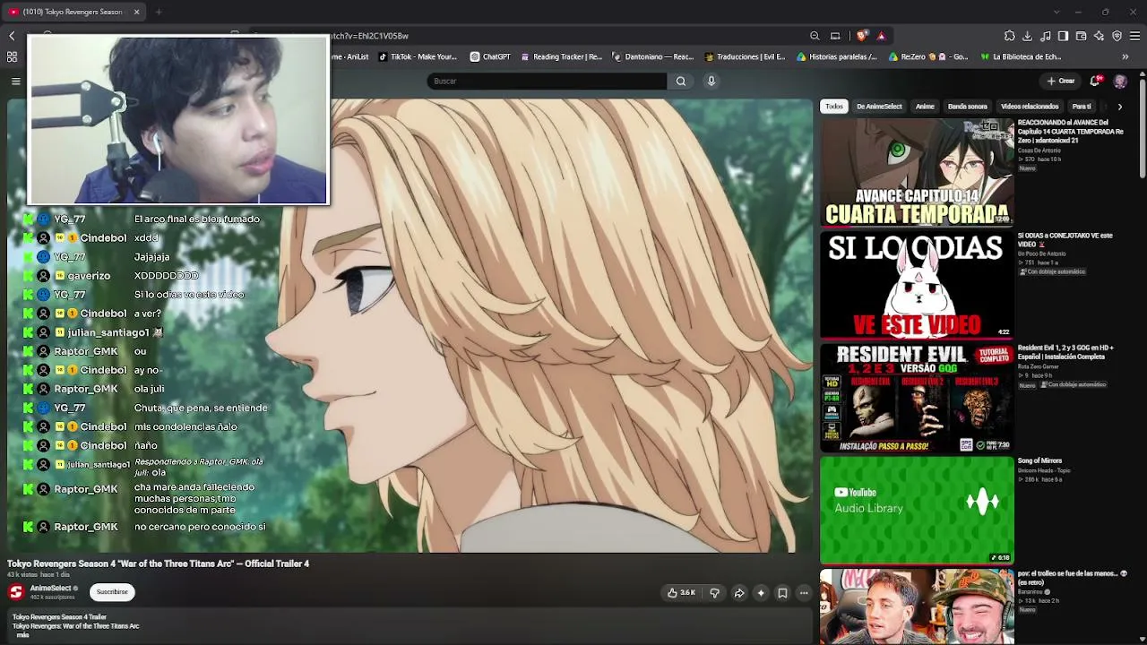The image size is (1147, 645).
Task: Click the Tokyo Revengers Season 4 video title
Action: pyautogui.click(x=158, y=563)
